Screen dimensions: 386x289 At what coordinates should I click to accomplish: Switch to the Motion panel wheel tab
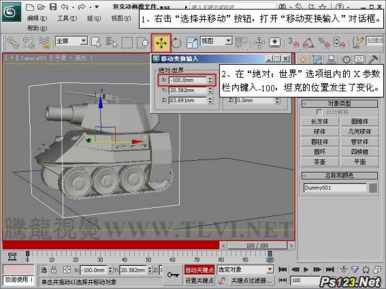(x=346, y=59)
